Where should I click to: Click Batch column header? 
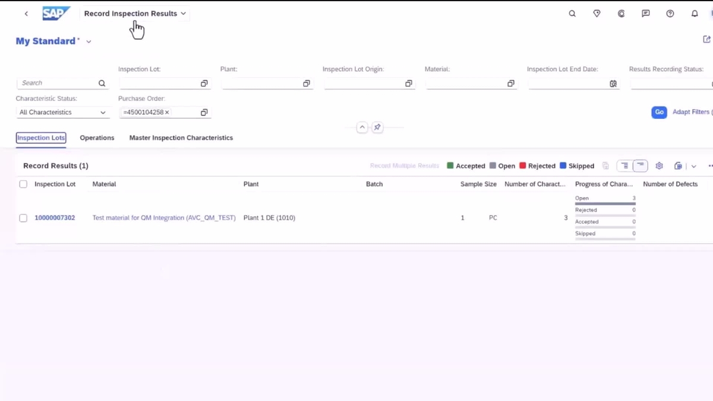(x=374, y=184)
